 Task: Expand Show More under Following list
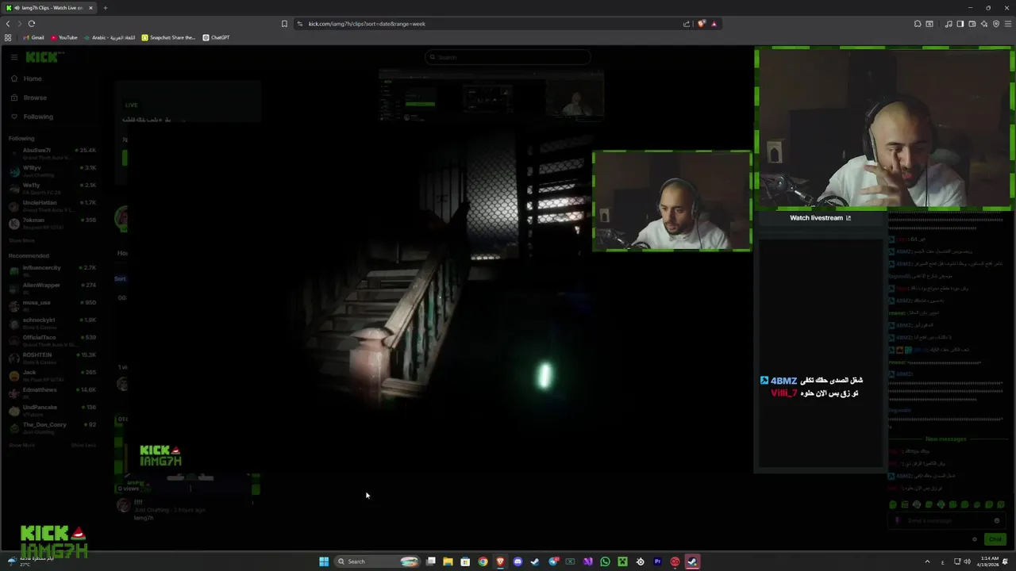coord(21,240)
